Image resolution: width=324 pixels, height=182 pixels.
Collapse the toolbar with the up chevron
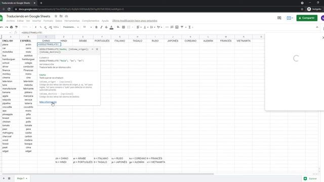coord(317,27)
